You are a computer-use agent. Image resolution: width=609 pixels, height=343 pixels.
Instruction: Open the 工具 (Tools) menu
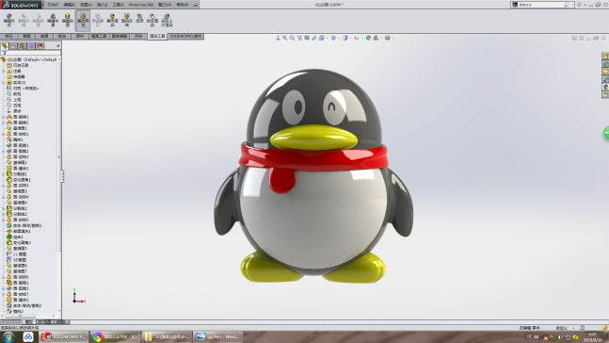tap(118, 5)
